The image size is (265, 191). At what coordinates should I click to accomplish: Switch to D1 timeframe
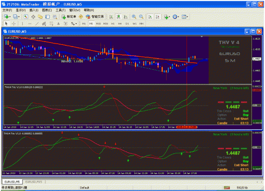point(127,24)
